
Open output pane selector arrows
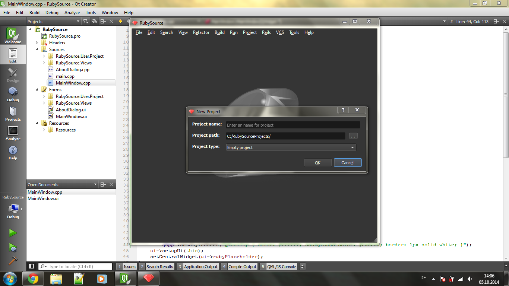point(303,266)
